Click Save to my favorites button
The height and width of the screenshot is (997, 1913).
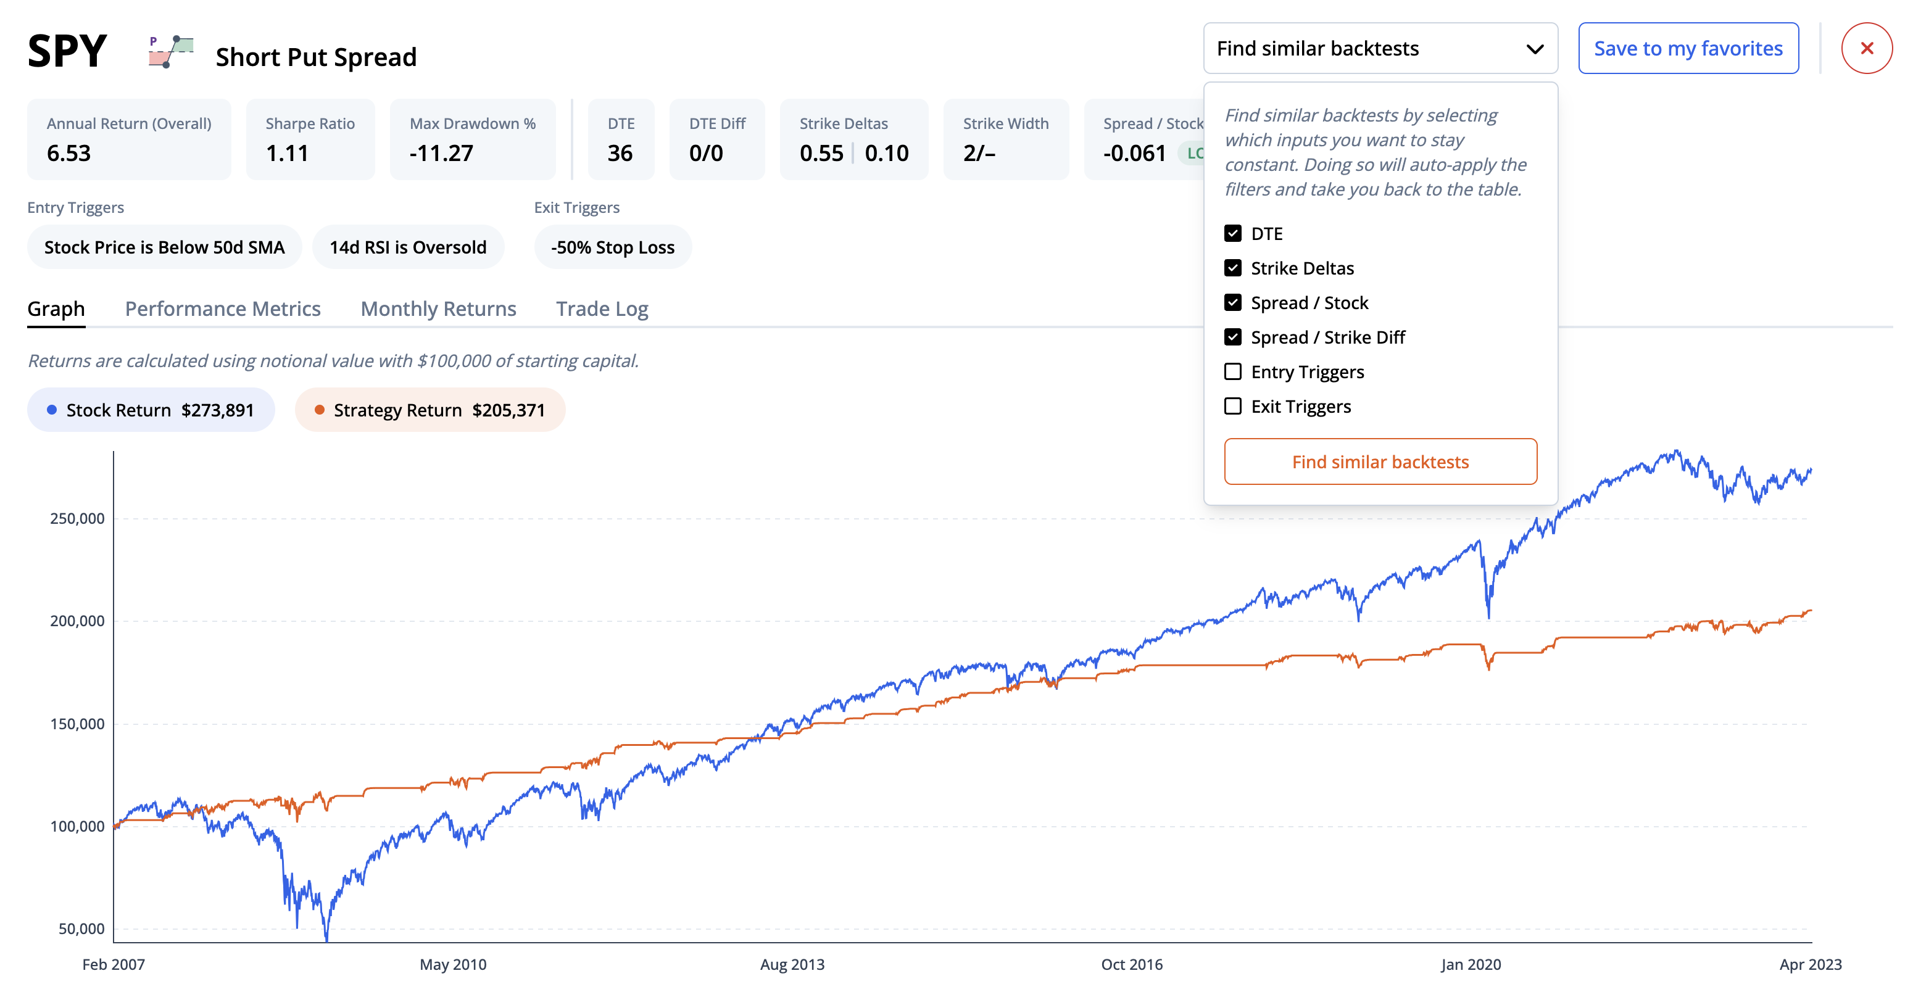point(1687,49)
